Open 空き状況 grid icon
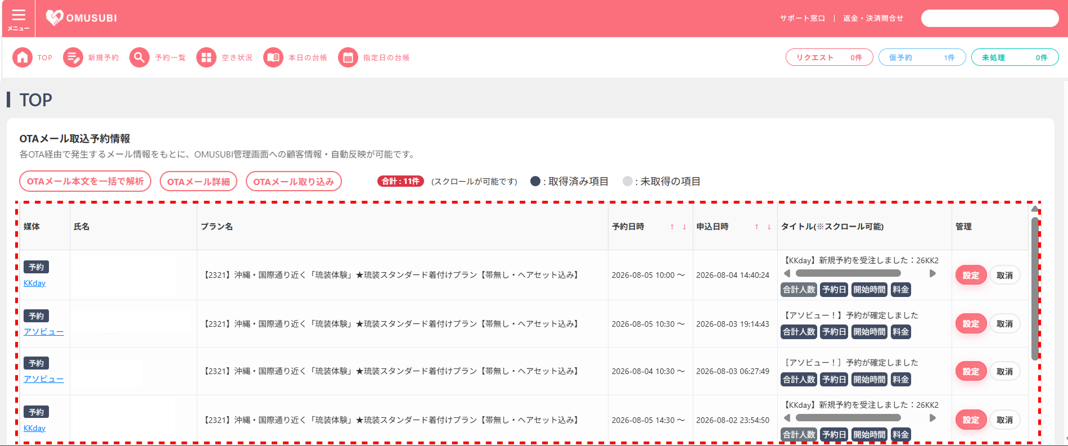The height and width of the screenshot is (446, 1068). point(206,57)
